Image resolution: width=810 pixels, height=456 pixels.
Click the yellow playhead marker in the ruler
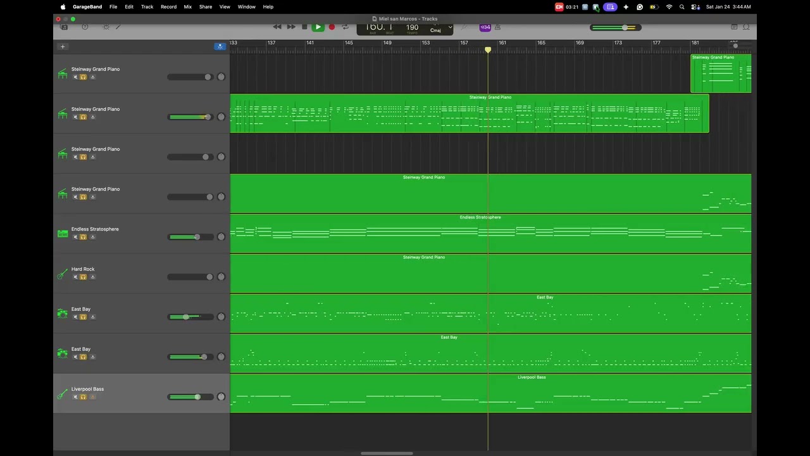click(488, 49)
